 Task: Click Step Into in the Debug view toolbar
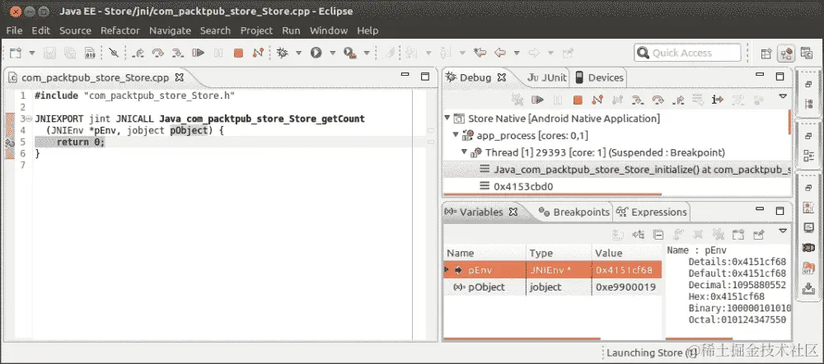(637, 100)
